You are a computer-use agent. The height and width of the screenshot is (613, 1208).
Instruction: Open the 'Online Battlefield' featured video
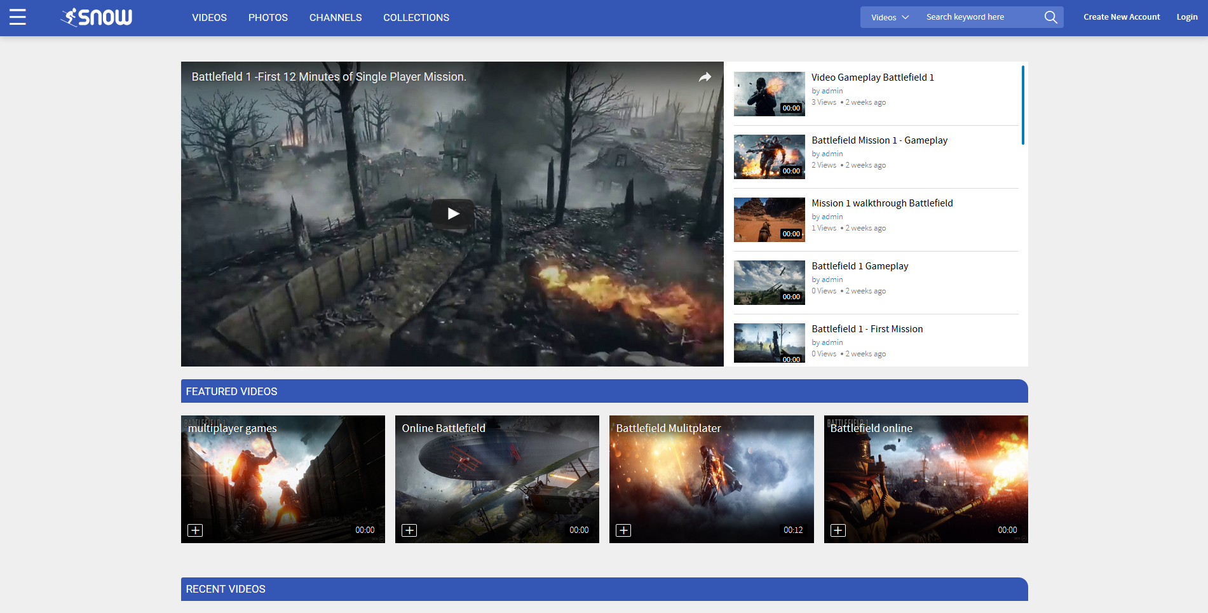click(497, 479)
